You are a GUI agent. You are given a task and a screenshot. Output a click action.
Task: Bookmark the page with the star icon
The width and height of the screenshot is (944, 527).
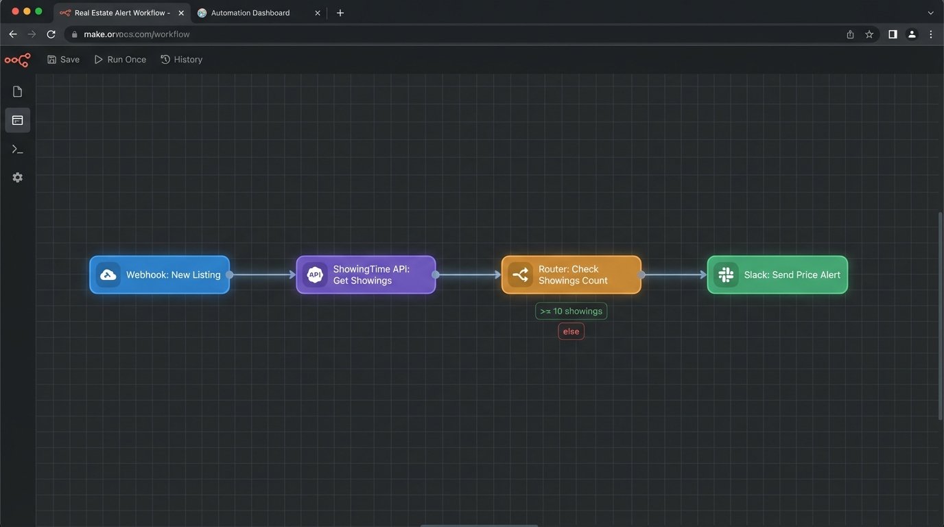[869, 34]
